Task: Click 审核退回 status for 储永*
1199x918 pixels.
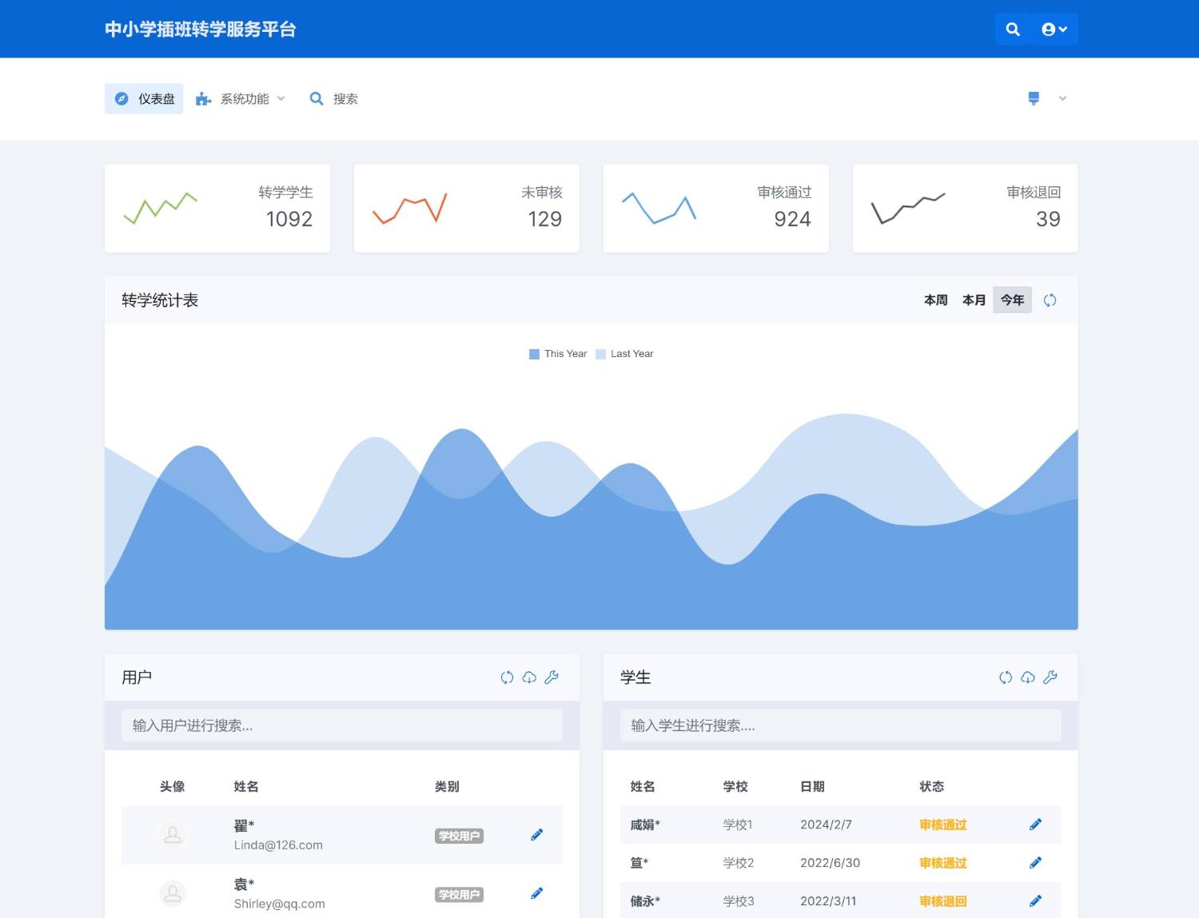Action: coord(943,901)
